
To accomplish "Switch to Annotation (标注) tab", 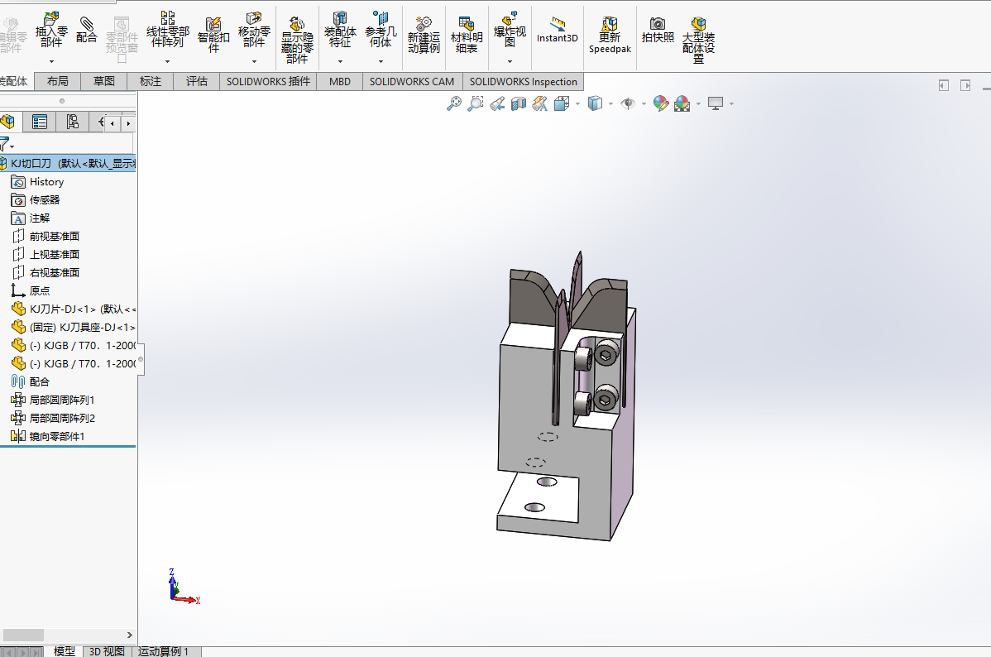I will (151, 81).
